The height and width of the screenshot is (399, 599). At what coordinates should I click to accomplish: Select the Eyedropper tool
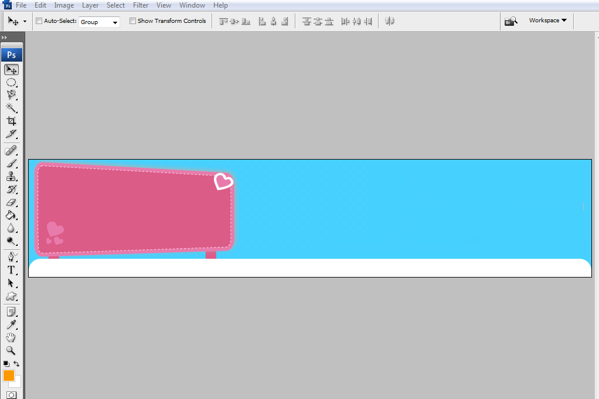(12, 325)
